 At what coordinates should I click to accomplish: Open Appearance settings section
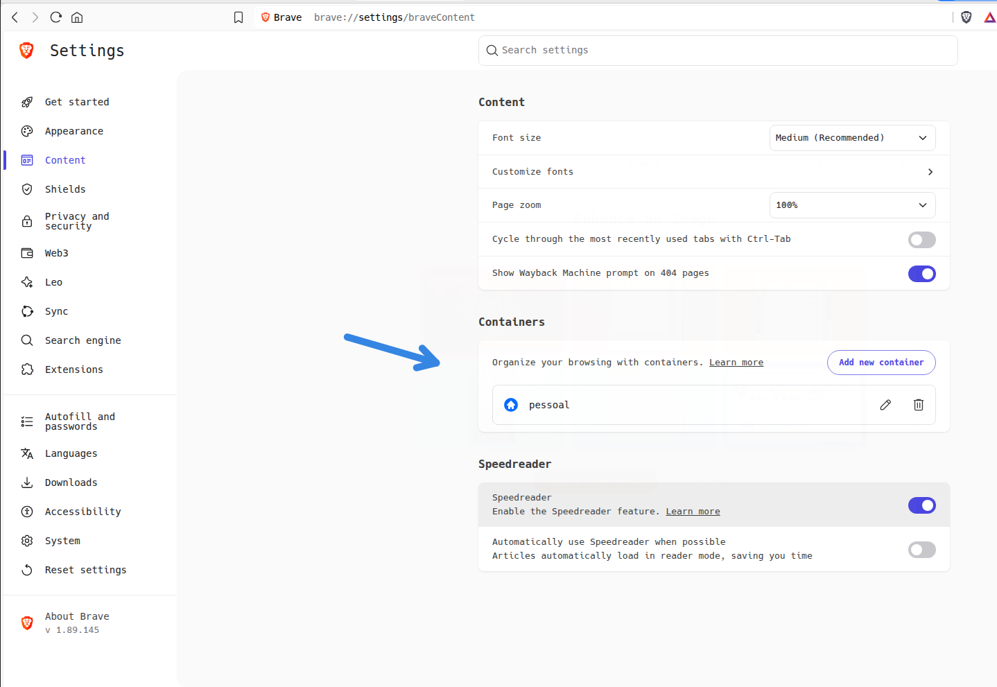pyautogui.click(x=74, y=131)
